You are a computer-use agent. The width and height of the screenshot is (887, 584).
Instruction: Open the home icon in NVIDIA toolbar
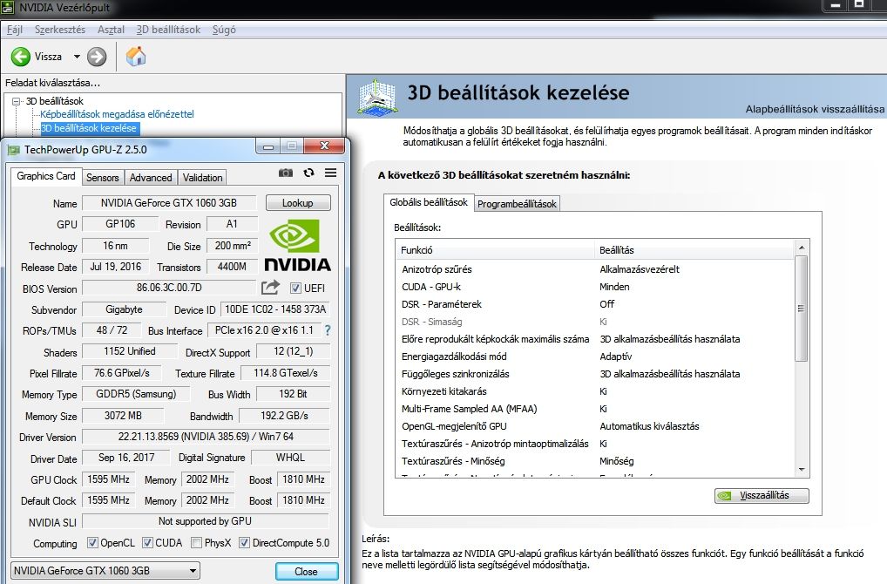(x=136, y=56)
